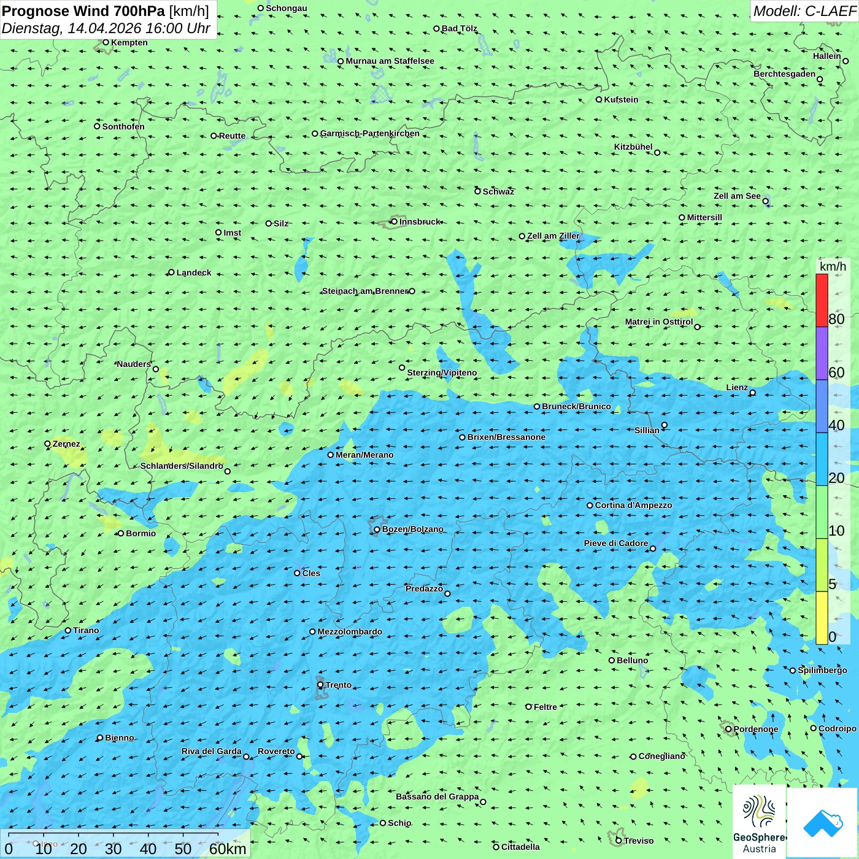
Task: Click the 'Hallein' label
Action: [x=827, y=56]
